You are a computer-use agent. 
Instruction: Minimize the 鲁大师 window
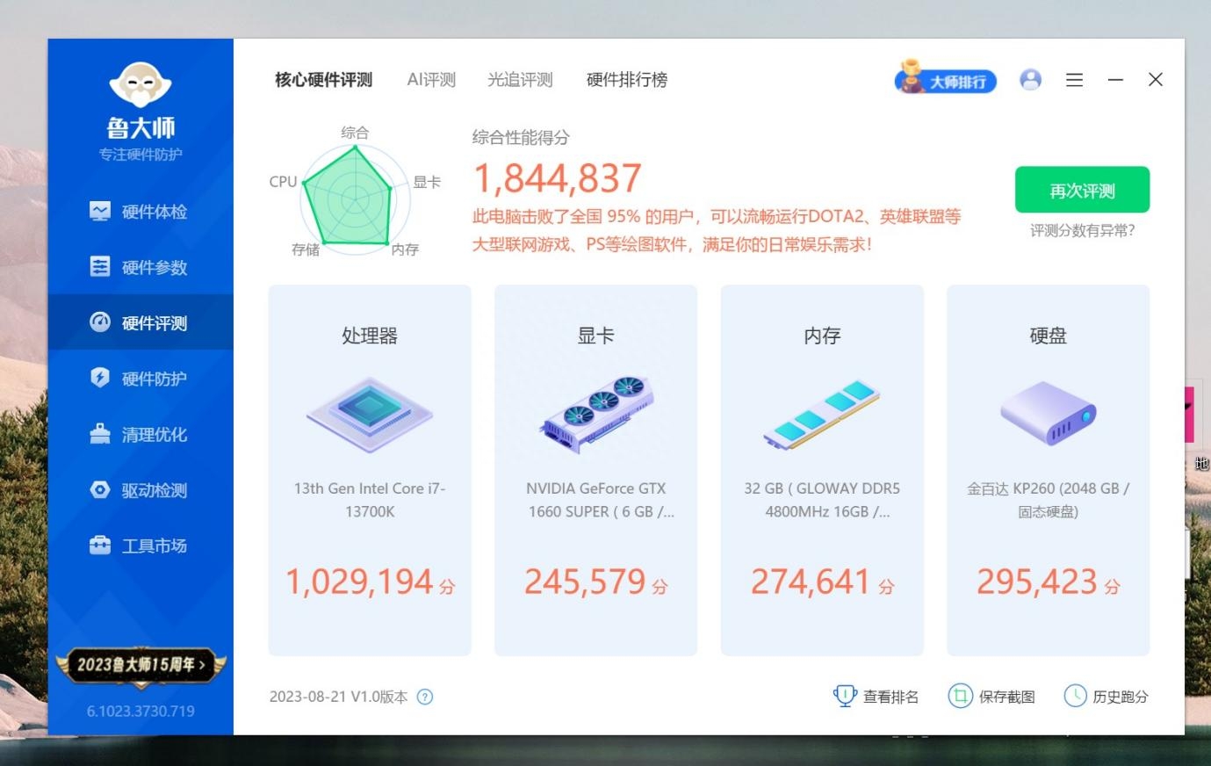pos(1115,80)
